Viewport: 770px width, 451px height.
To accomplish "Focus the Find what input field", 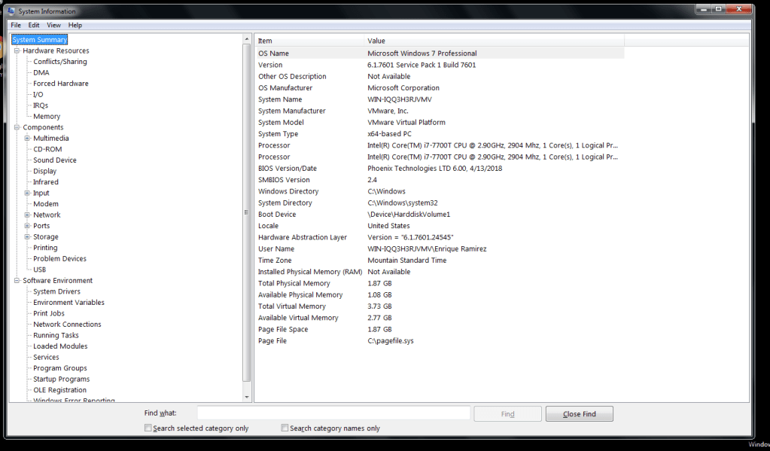I will (334, 413).
